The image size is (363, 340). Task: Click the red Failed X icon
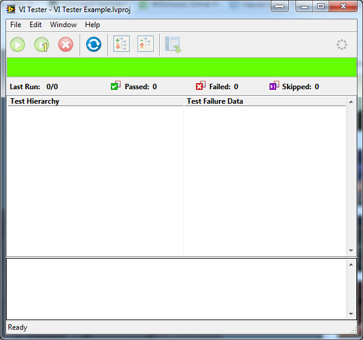[200, 86]
